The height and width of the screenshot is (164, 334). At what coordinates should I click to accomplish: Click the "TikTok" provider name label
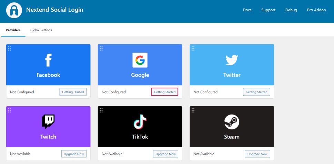point(140,136)
